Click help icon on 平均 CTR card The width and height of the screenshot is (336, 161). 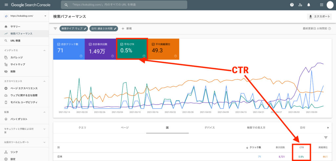144,56
